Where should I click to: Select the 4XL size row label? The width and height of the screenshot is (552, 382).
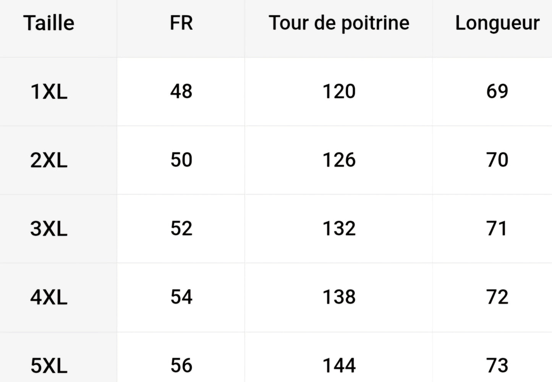[49, 297]
